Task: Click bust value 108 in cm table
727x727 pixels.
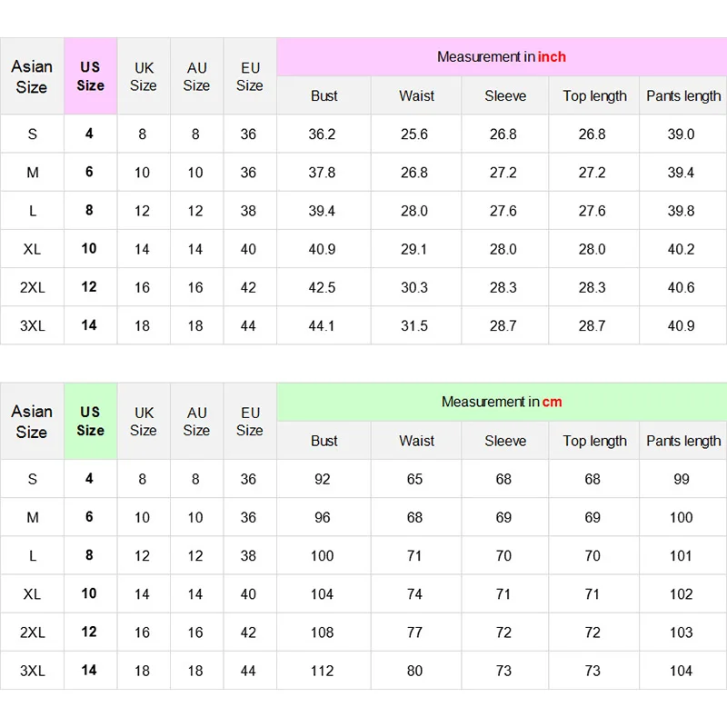Action: (322, 632)
